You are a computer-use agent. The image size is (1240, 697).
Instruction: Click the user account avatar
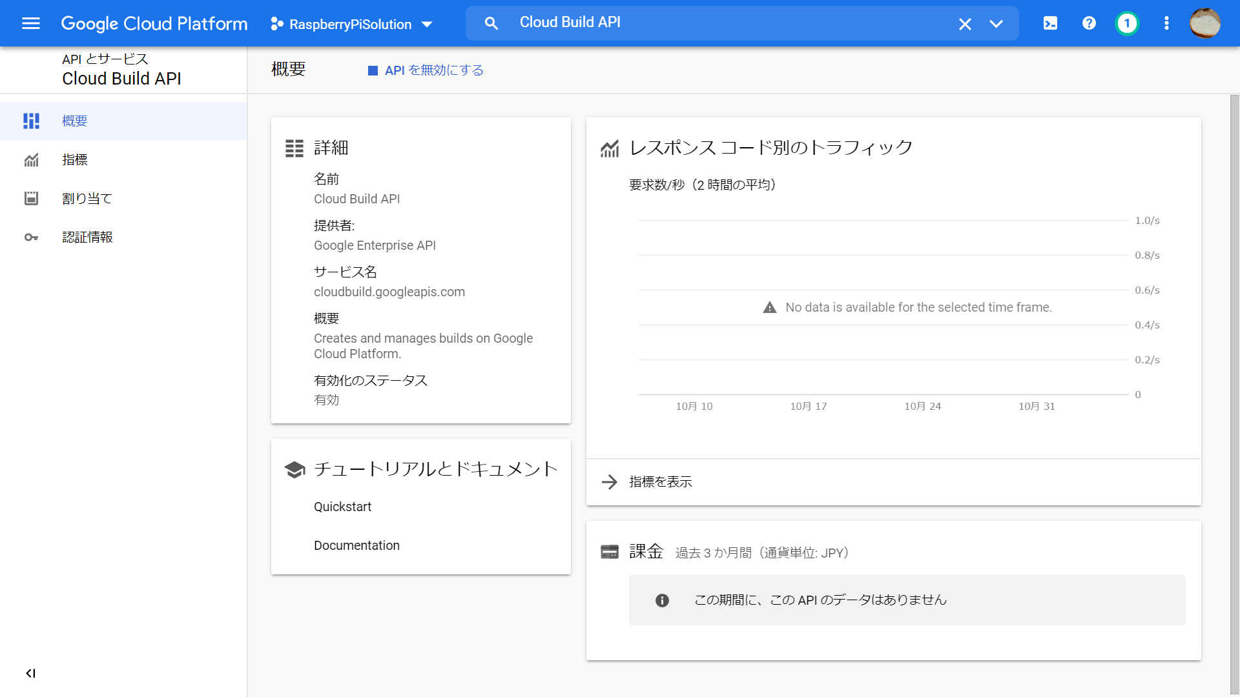coord(1204,24)
